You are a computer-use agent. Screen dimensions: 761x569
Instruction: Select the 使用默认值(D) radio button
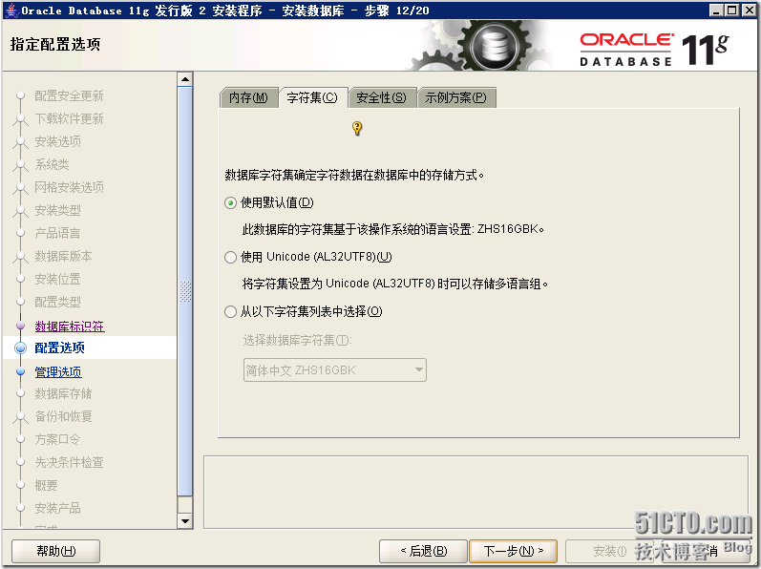(230, 202)
